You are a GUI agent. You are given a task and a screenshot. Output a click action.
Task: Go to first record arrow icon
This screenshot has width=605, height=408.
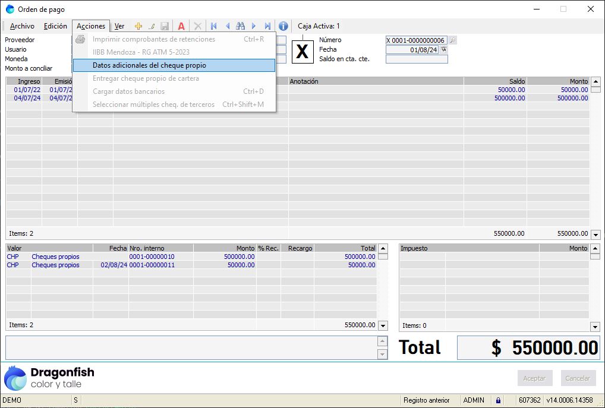point(214,26)
